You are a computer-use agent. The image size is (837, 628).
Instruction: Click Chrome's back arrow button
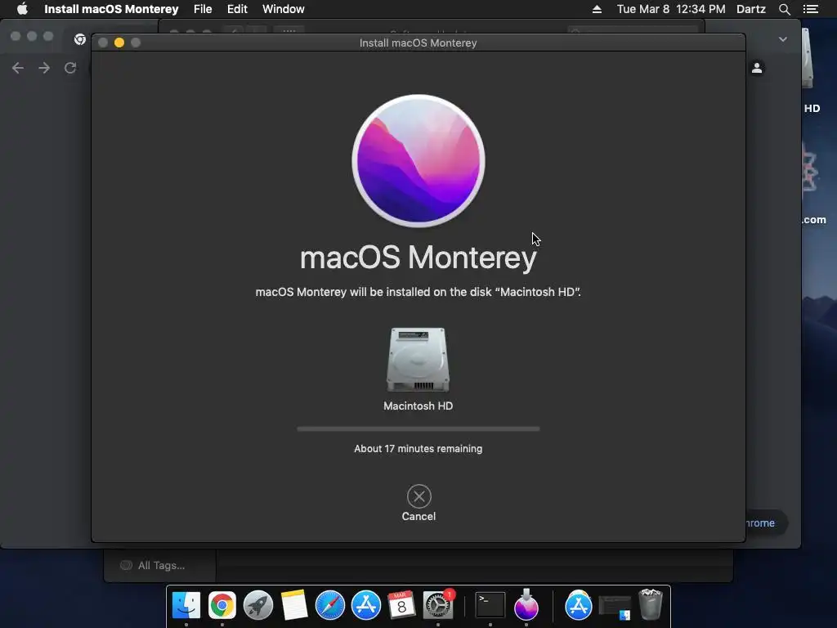18,68
